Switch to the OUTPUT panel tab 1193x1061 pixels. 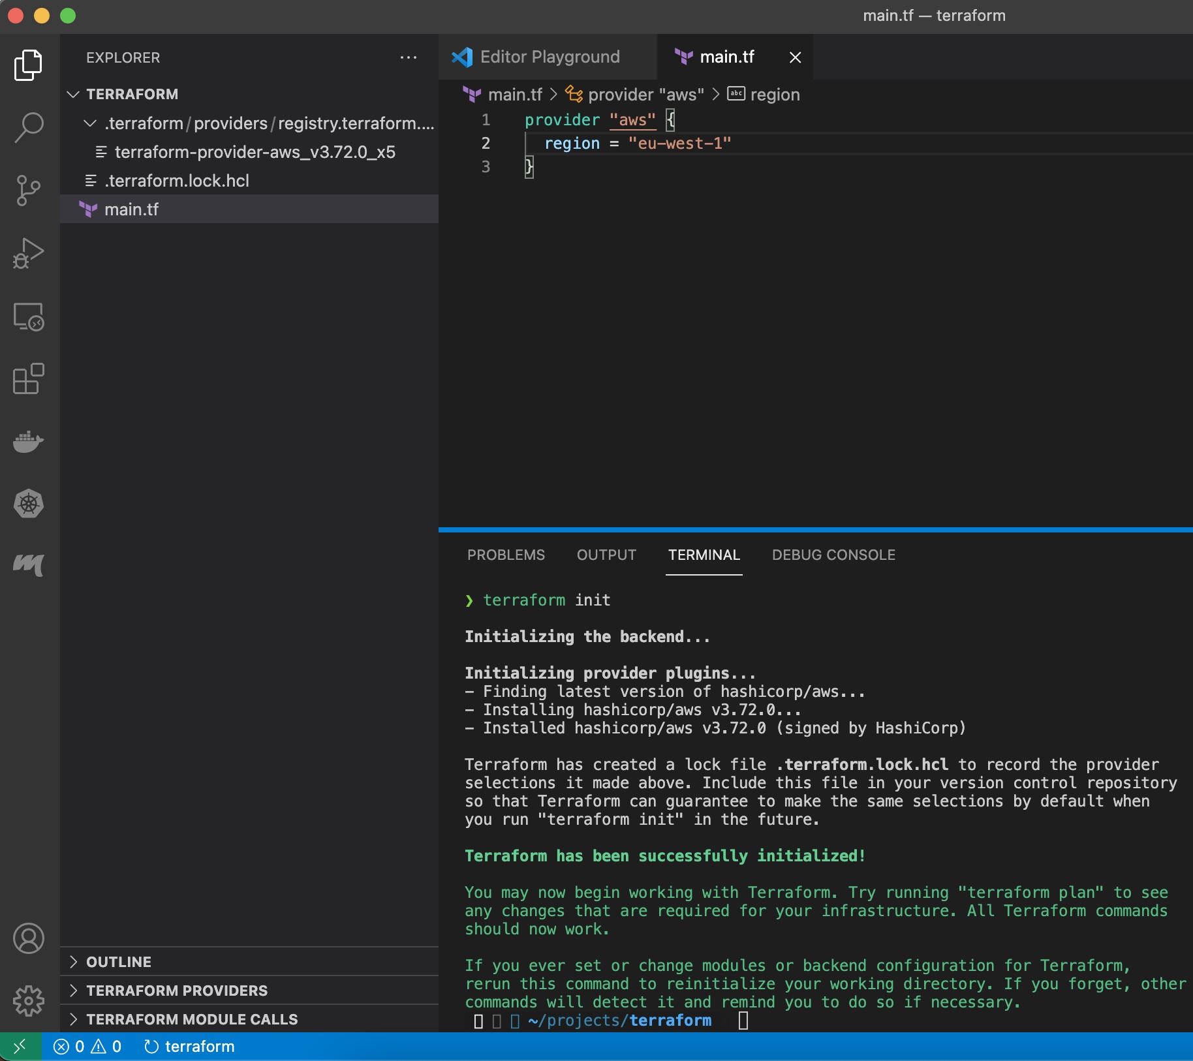(606, 555)
